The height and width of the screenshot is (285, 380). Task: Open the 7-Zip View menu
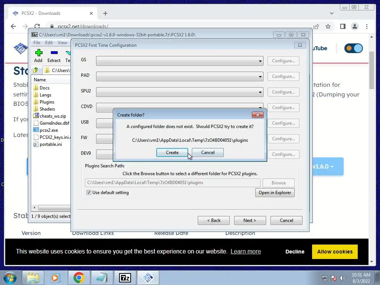(x=62, y=43)
